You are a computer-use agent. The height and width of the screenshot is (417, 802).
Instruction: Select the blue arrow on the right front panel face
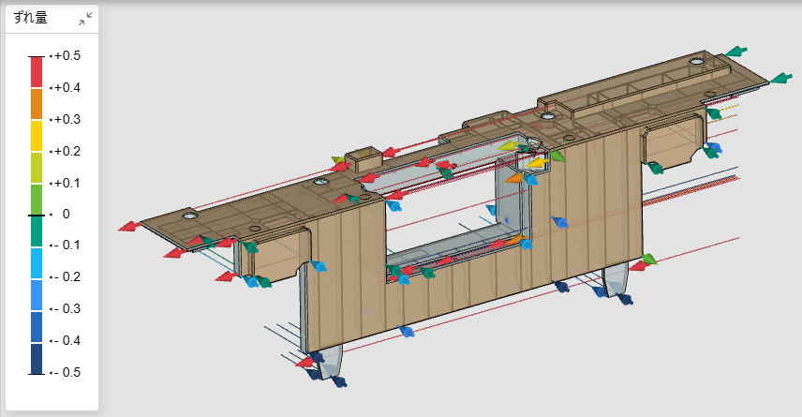pyautogui.click(x=560, y=222)
